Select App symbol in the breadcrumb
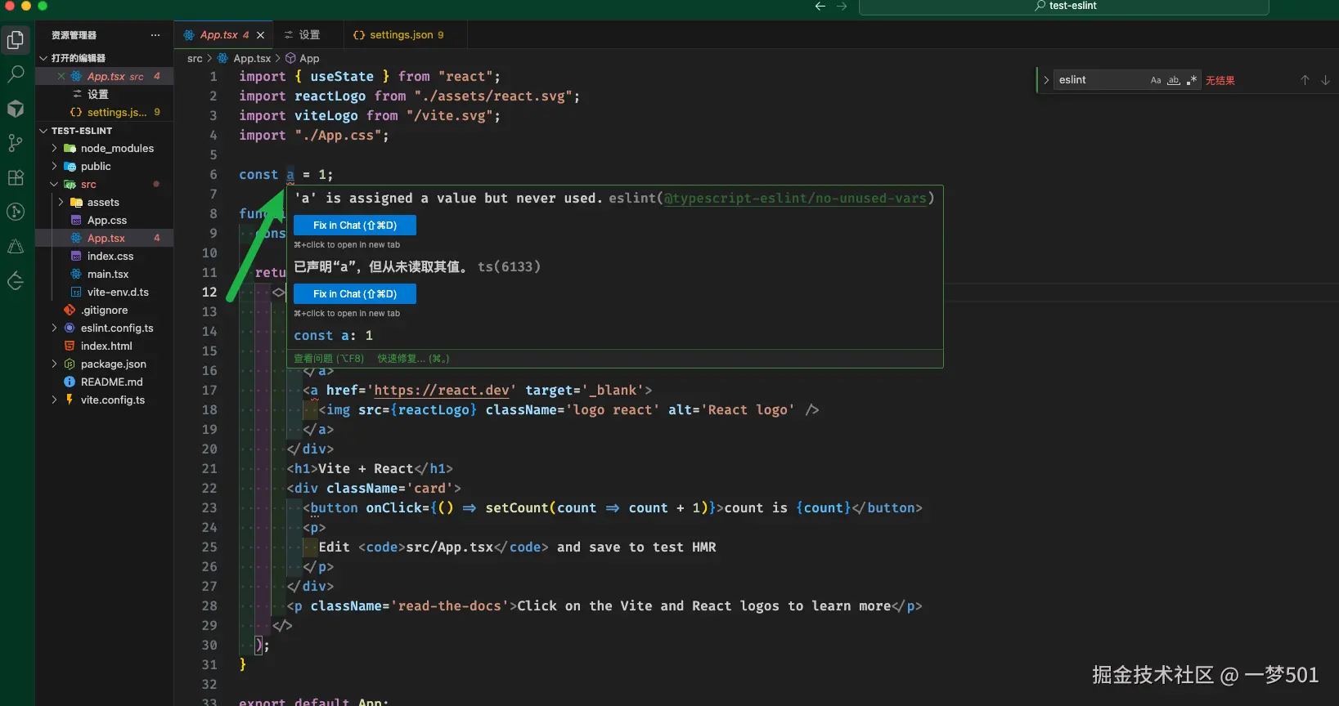 [309, 58]
